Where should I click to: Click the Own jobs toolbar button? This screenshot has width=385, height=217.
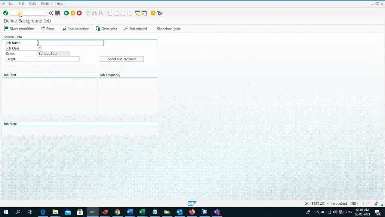(106, 29)
